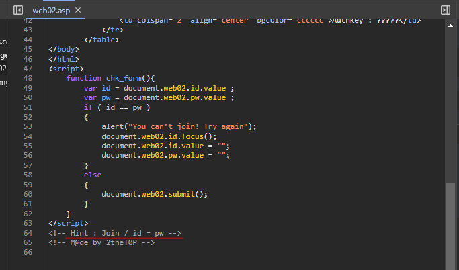The height and width of the screenshot is (270, 459).
Task: Toggle the file navigator sidebar icon
Action: pos(18,10)
